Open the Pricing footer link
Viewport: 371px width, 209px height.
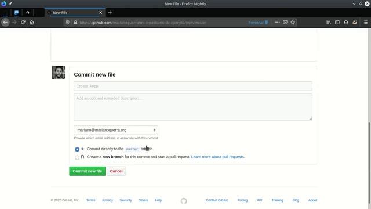click(x=242, y=200)
